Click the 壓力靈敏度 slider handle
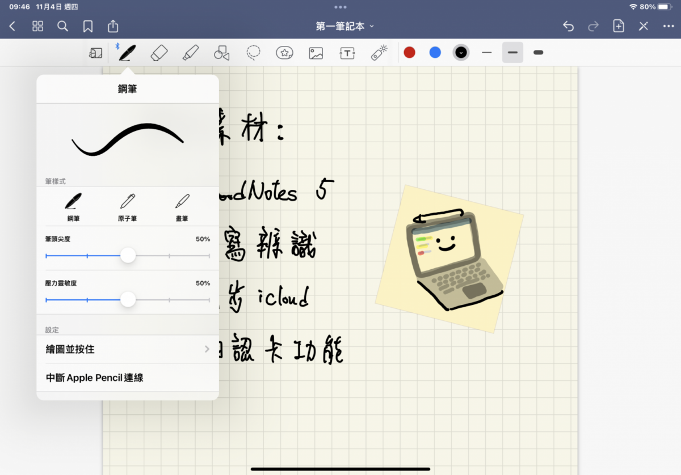Screen dimensions: 681x475 point(128,299)
